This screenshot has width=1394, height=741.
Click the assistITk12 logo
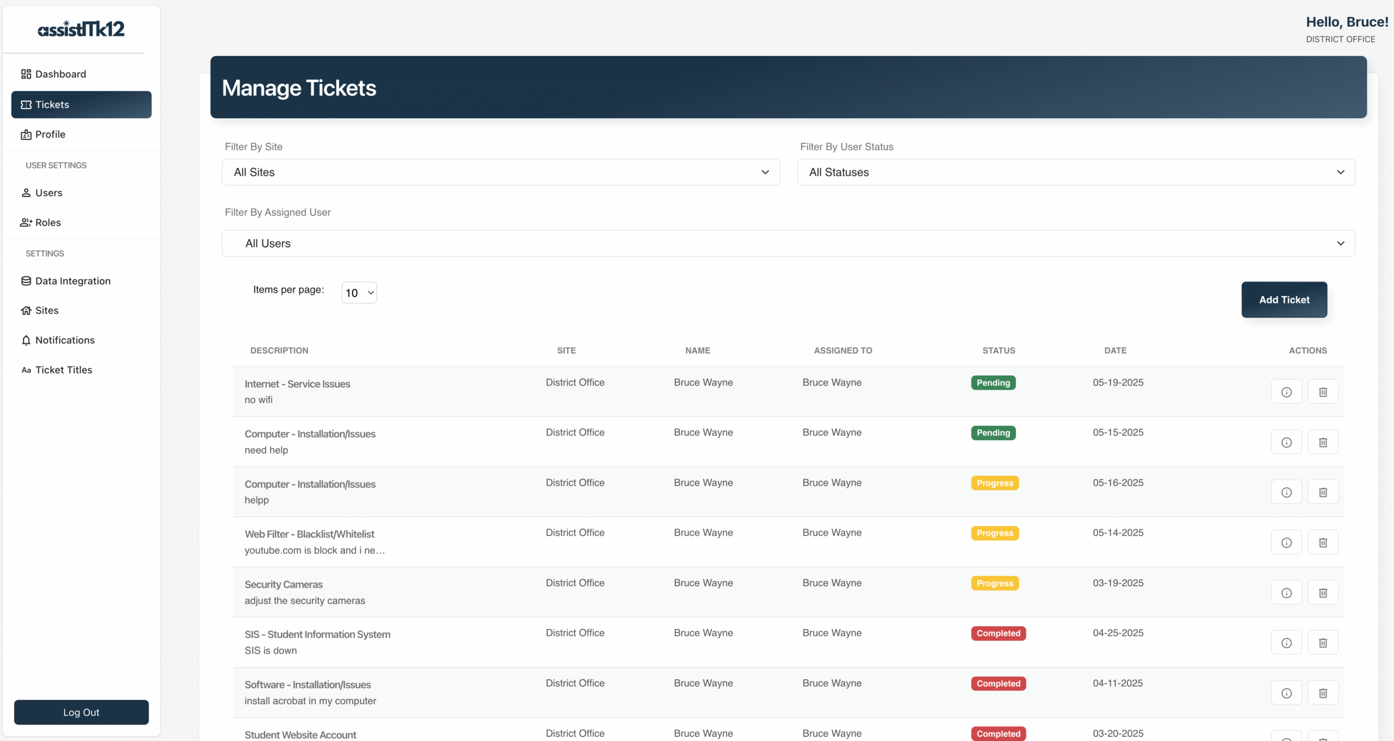(81, 29)
